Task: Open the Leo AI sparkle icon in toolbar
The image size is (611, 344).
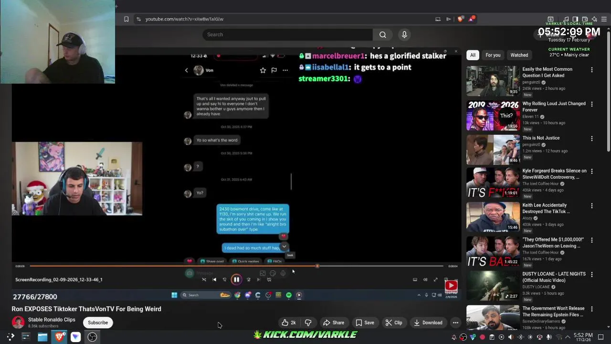Action: click(x=594, y=19)
